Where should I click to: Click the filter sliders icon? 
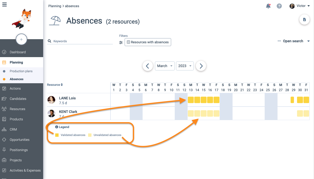[121, 43]
